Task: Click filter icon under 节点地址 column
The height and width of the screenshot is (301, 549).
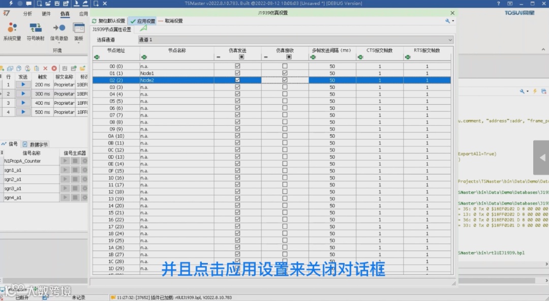Action: pos(97,57)
